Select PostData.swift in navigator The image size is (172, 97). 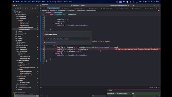pos(25,26)
